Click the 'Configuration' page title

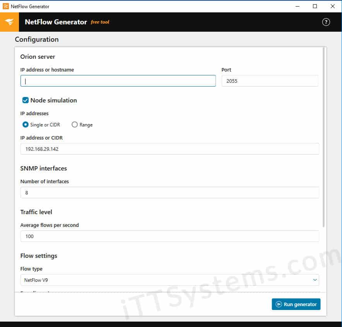click(37, 39)
